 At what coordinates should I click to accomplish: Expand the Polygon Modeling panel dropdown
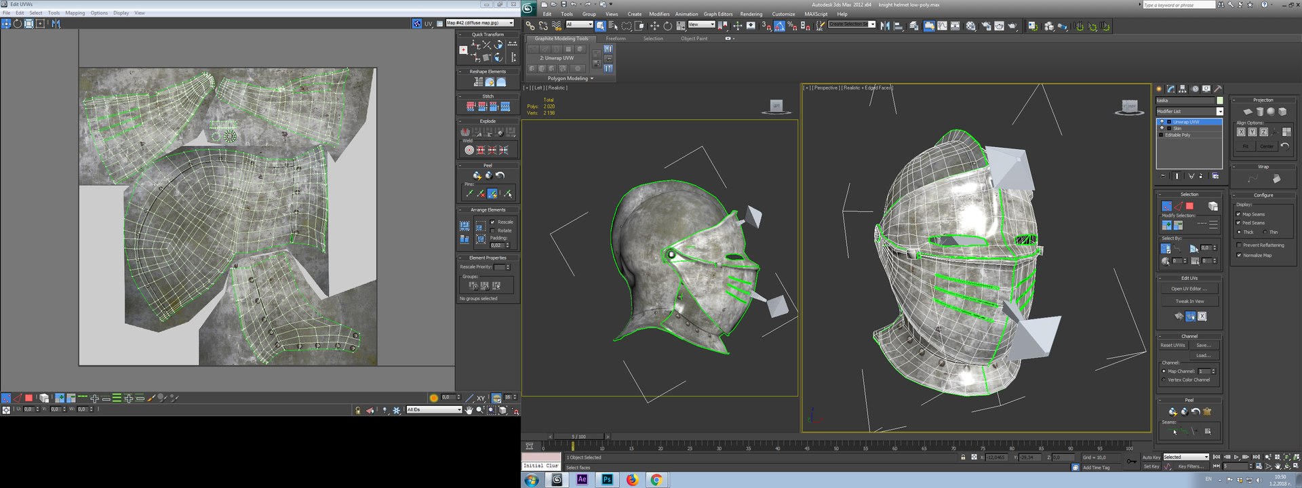pos(570,79)
